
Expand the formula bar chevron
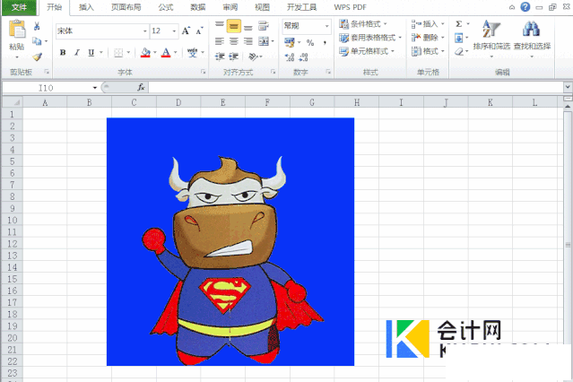pyautogui.click(x=568, y=88)
